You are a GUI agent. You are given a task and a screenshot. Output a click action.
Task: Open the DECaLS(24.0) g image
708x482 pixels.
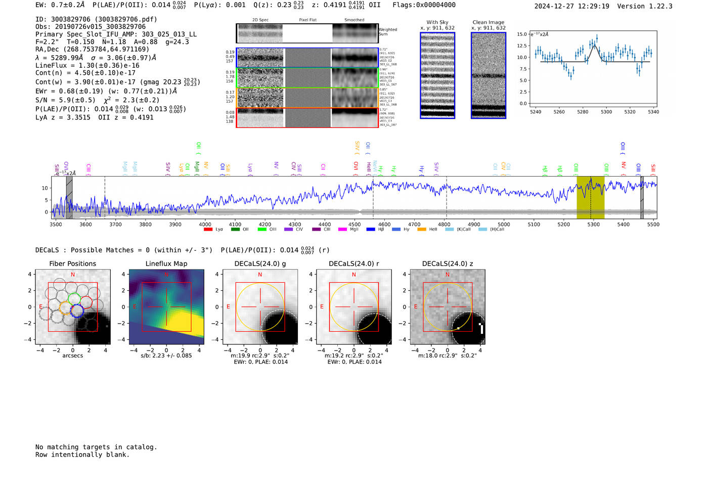pyautogui.click(x=260, y=307)
